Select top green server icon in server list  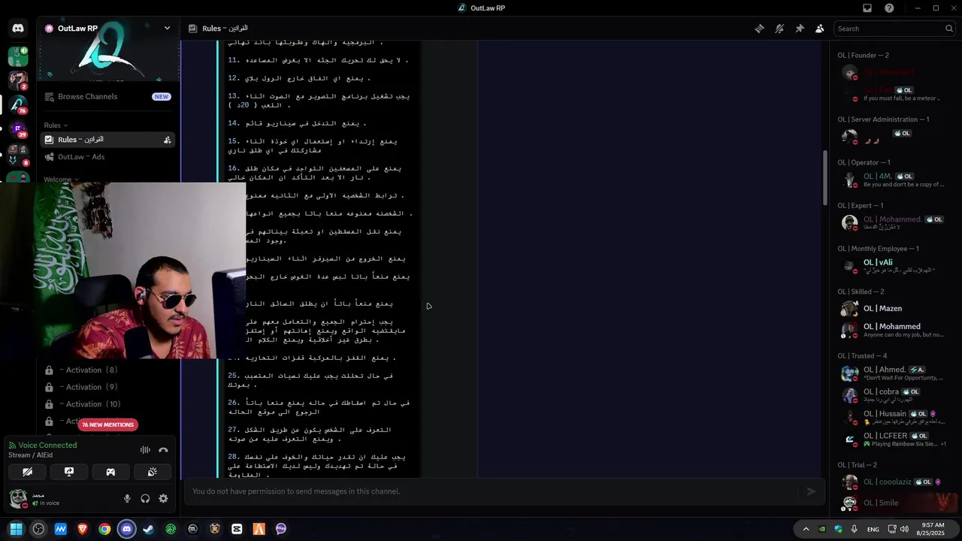point(18,56)
